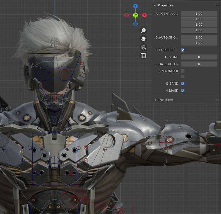Click the B_AUTO_SHO property label
The image size is (221, 214).
[167, 37]
